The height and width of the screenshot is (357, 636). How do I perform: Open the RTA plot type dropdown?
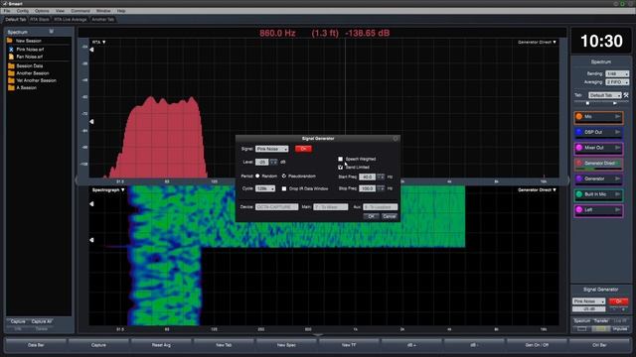[x=98, y=42]
